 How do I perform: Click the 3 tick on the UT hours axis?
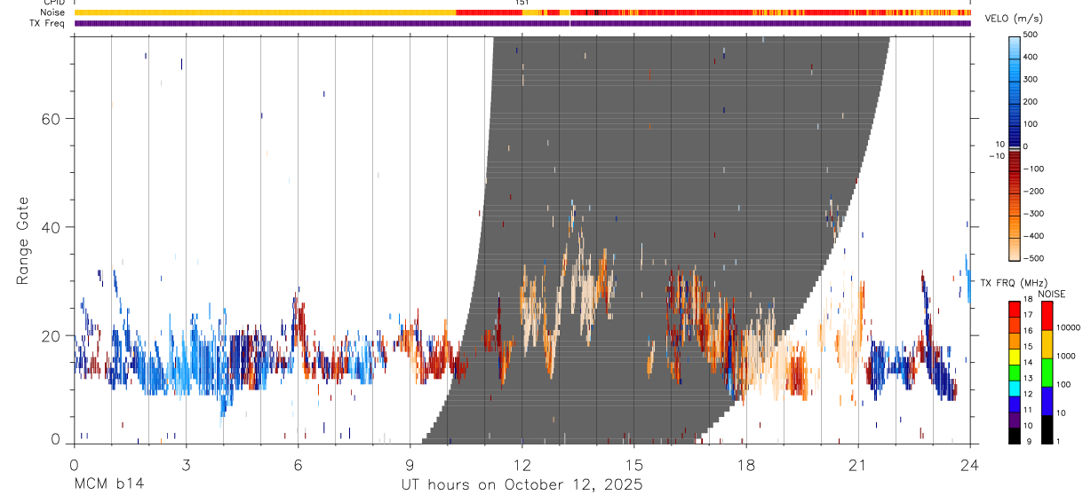pos(186,465)
